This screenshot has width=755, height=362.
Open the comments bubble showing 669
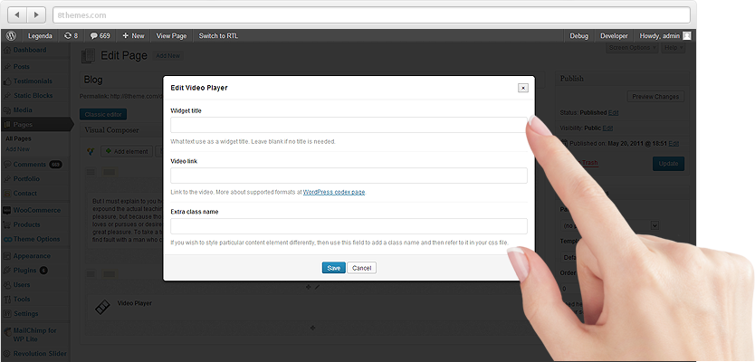100,35
